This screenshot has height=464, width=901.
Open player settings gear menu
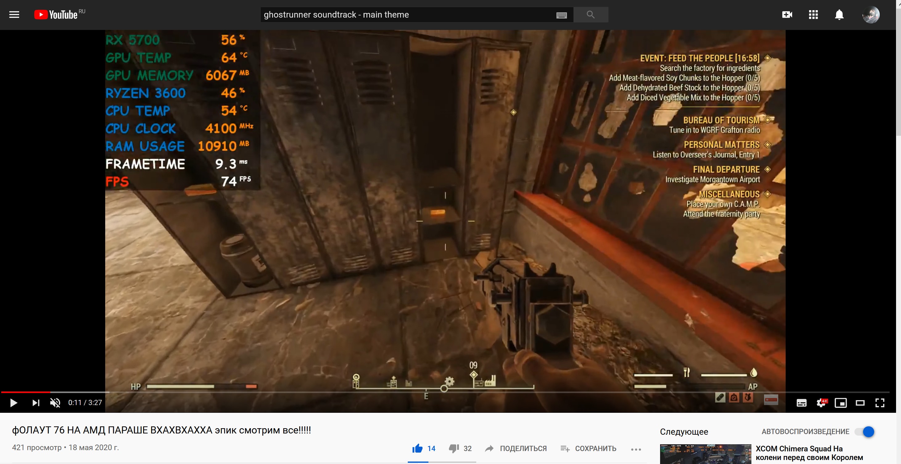821,403
